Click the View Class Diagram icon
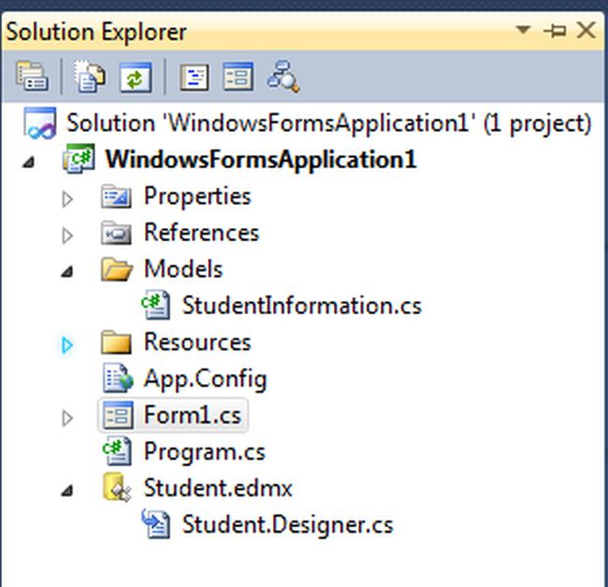The height and width of the screenshot is (587, 608). point(282,77)
